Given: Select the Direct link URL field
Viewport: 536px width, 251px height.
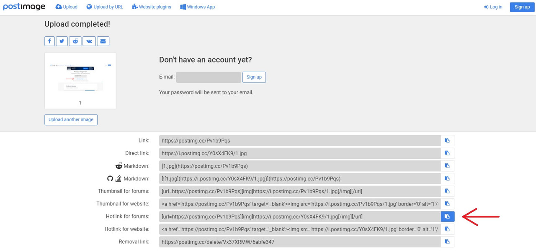Looking at the screenshot, I should coord(300,153).
